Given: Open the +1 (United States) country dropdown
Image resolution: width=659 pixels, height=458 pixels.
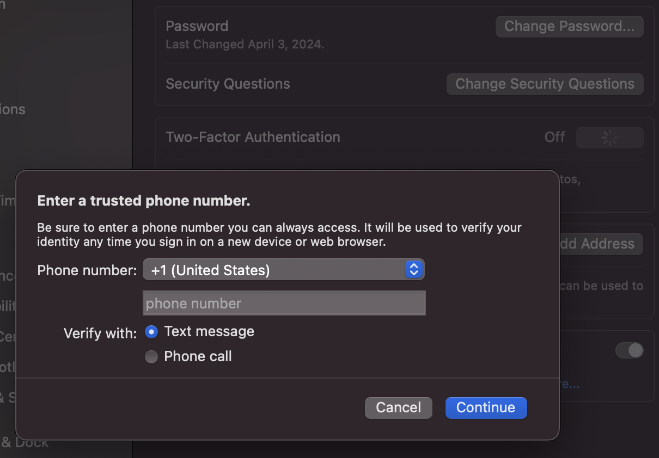Looking at the screenshot, I should pos(283,269).
